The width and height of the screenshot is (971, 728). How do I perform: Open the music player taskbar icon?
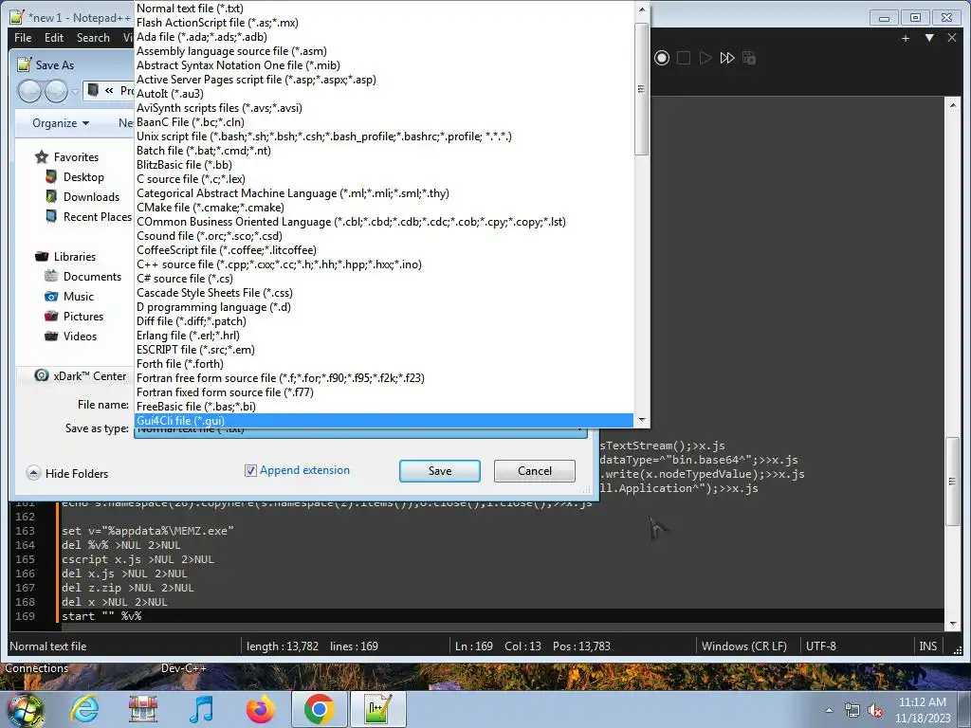(202, 709)
